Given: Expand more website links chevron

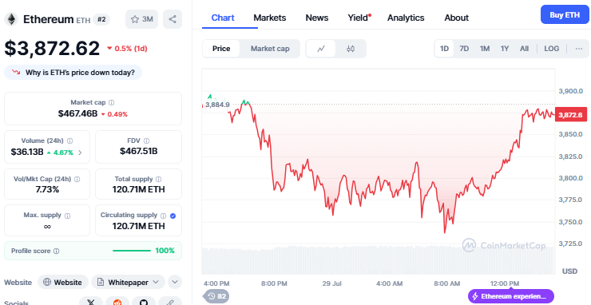Looking at the screenshot, I should pyautogui.click(x=175, y=282).
